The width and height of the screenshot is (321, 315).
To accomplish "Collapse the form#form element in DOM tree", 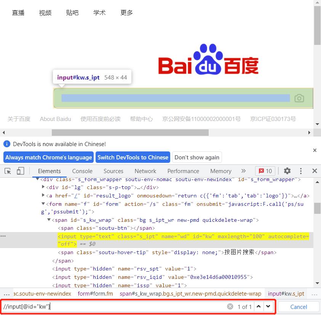I will pyautogui.click(x=43, y=204).
